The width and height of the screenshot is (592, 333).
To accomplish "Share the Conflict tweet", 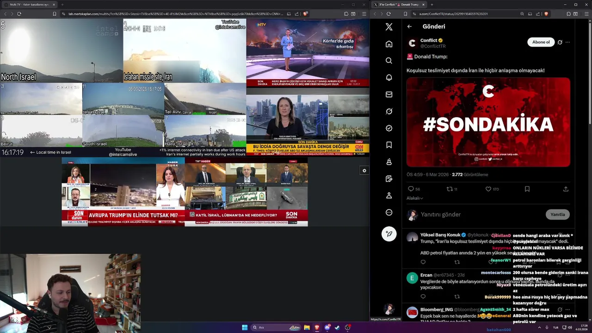I will [x=565, y=189].
